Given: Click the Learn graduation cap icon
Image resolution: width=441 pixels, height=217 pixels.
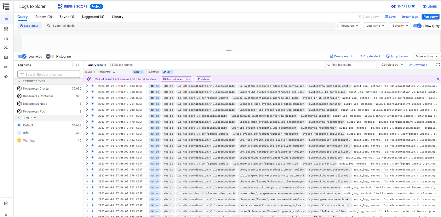Looking at the screenshot, I should pos(425,6).
